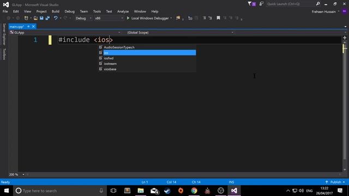Image resolution: width=349 pixels, height=196 pixels.
Task: Click the feedback icon beside Quick Launch
Action: pos(261,4)
